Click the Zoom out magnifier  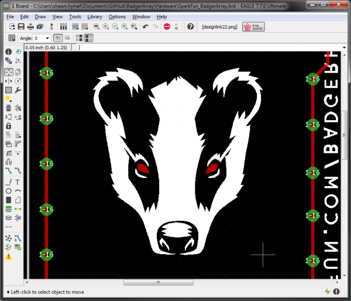[x=115, y=27]
